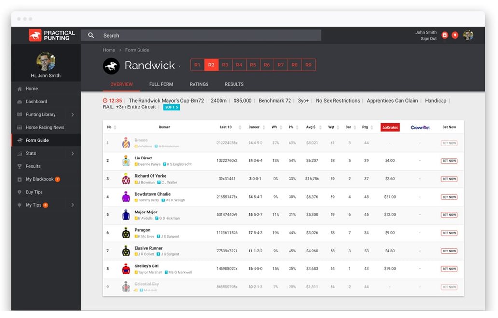Click the Dashboard icon in sidebar
This screenshot has height=318, width=498.
(x=20, y=102)
